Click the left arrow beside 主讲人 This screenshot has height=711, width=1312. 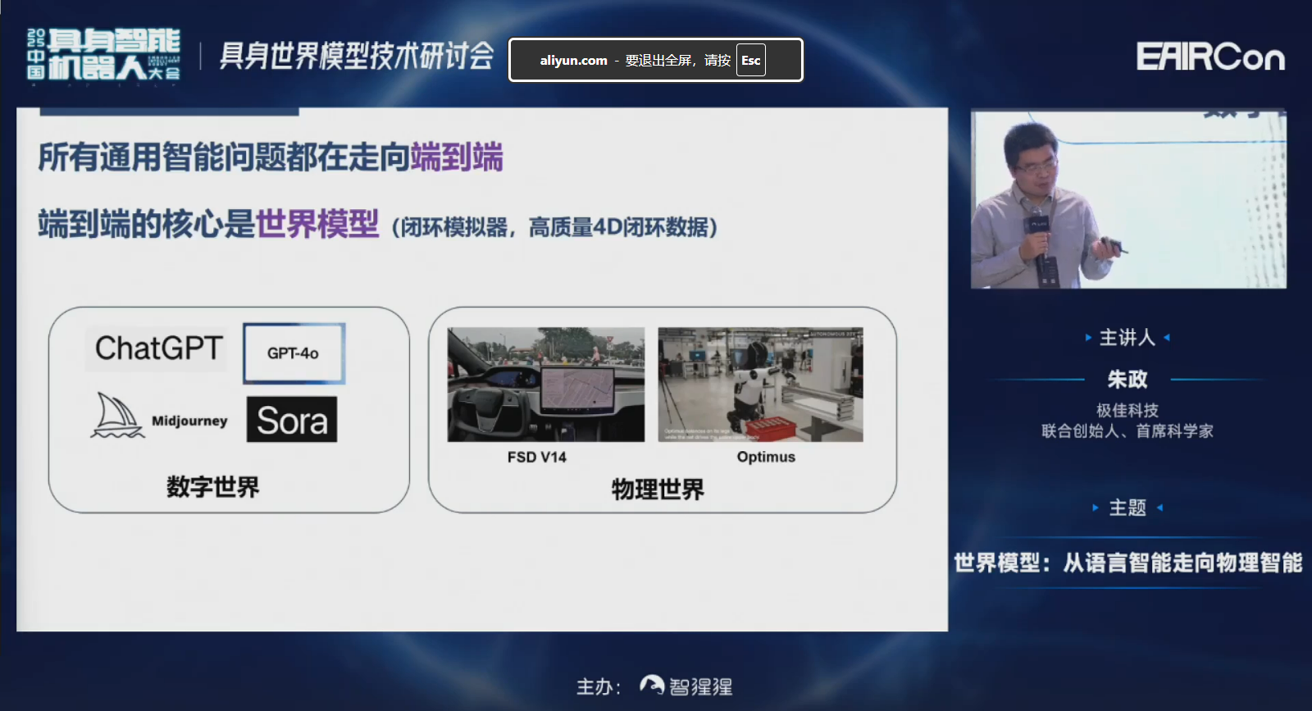(1088, 337)
